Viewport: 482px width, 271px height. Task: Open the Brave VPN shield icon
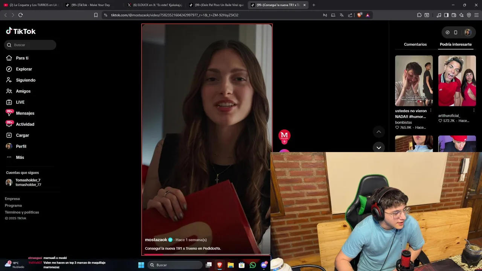469,15
